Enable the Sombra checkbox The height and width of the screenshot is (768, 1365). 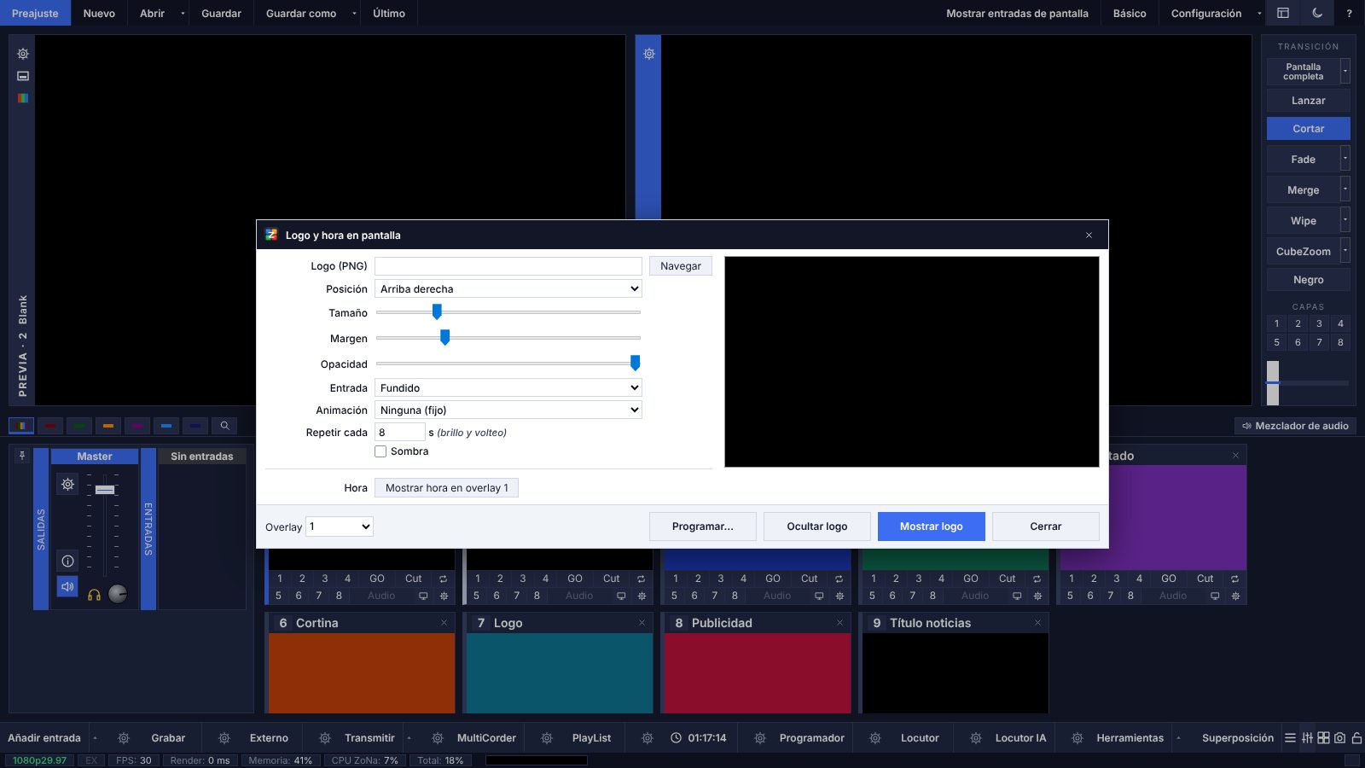point(380,451)
